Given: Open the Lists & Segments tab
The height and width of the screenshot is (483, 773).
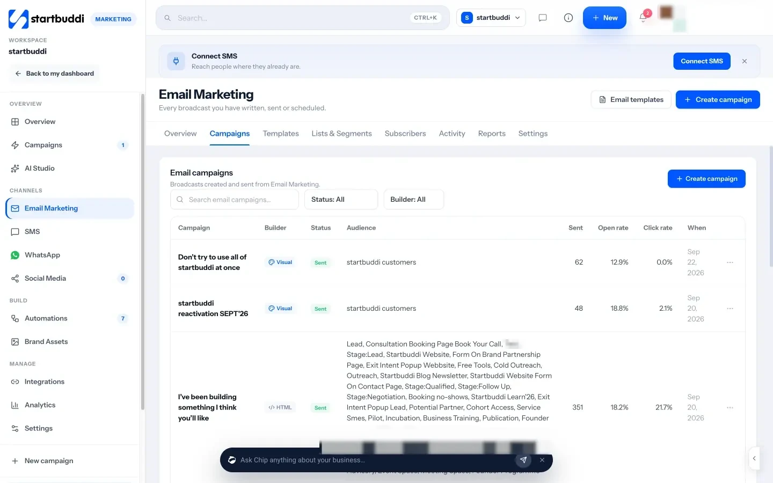Looking at the screenshot, I should [x=342, y=134].
